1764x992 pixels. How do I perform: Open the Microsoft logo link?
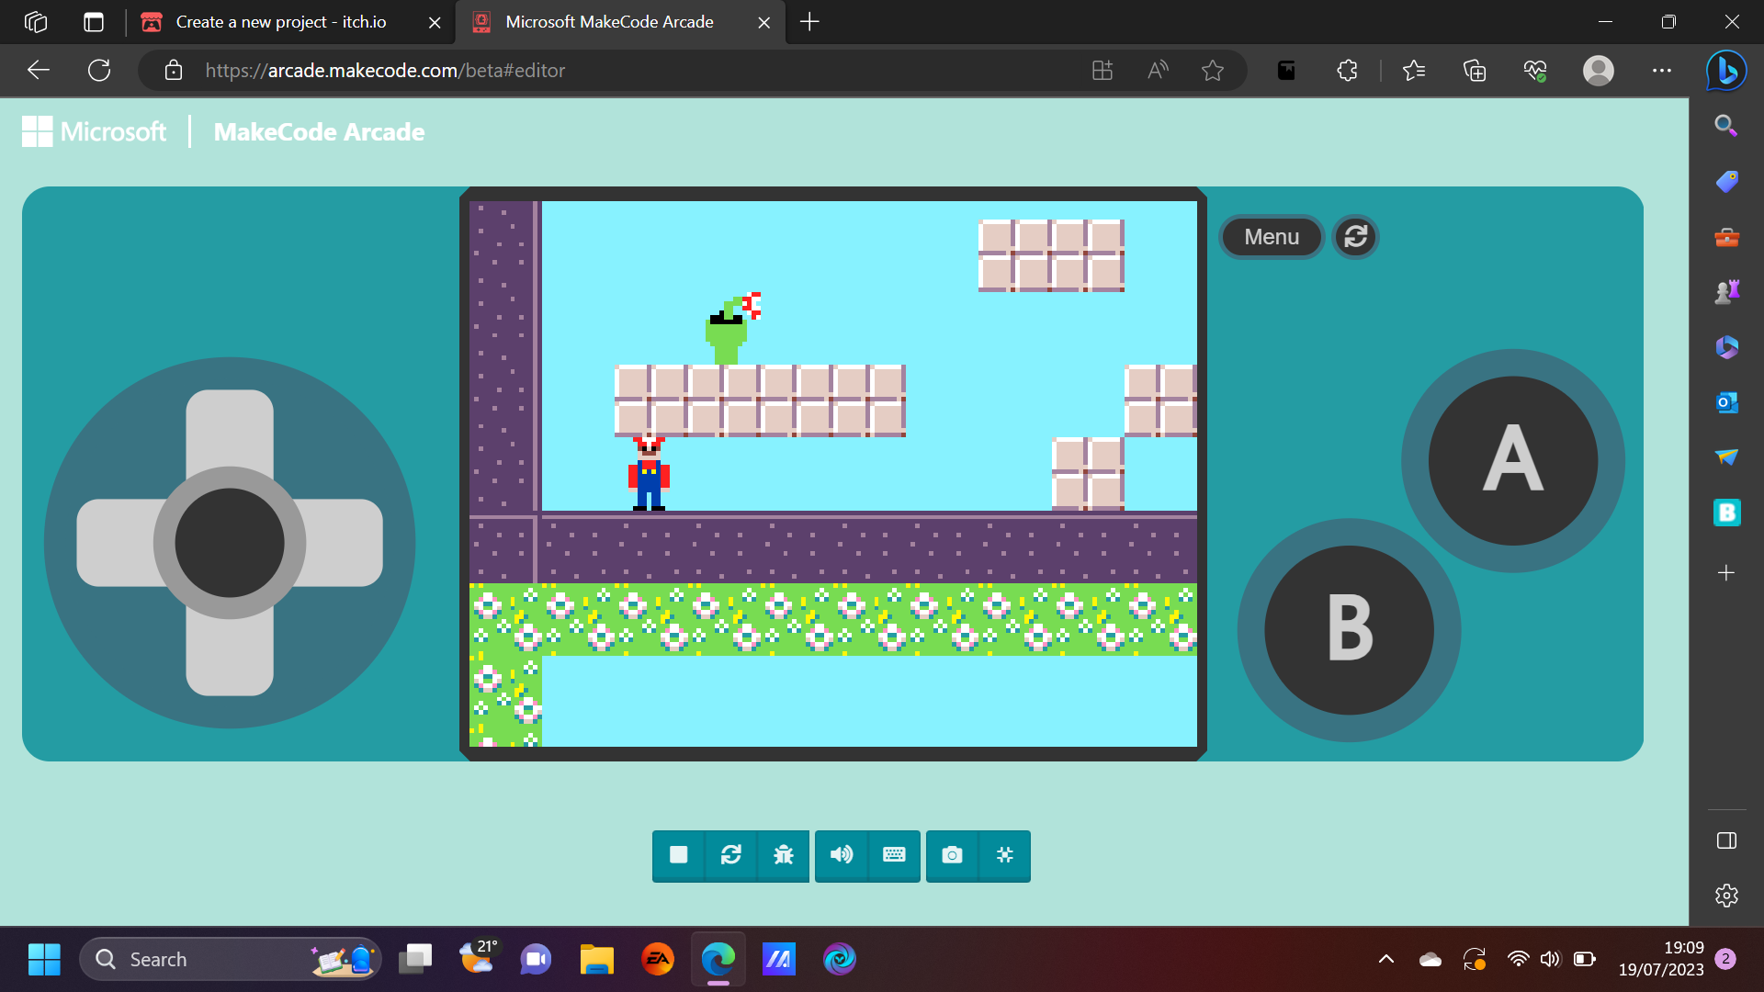click(95, 131)
